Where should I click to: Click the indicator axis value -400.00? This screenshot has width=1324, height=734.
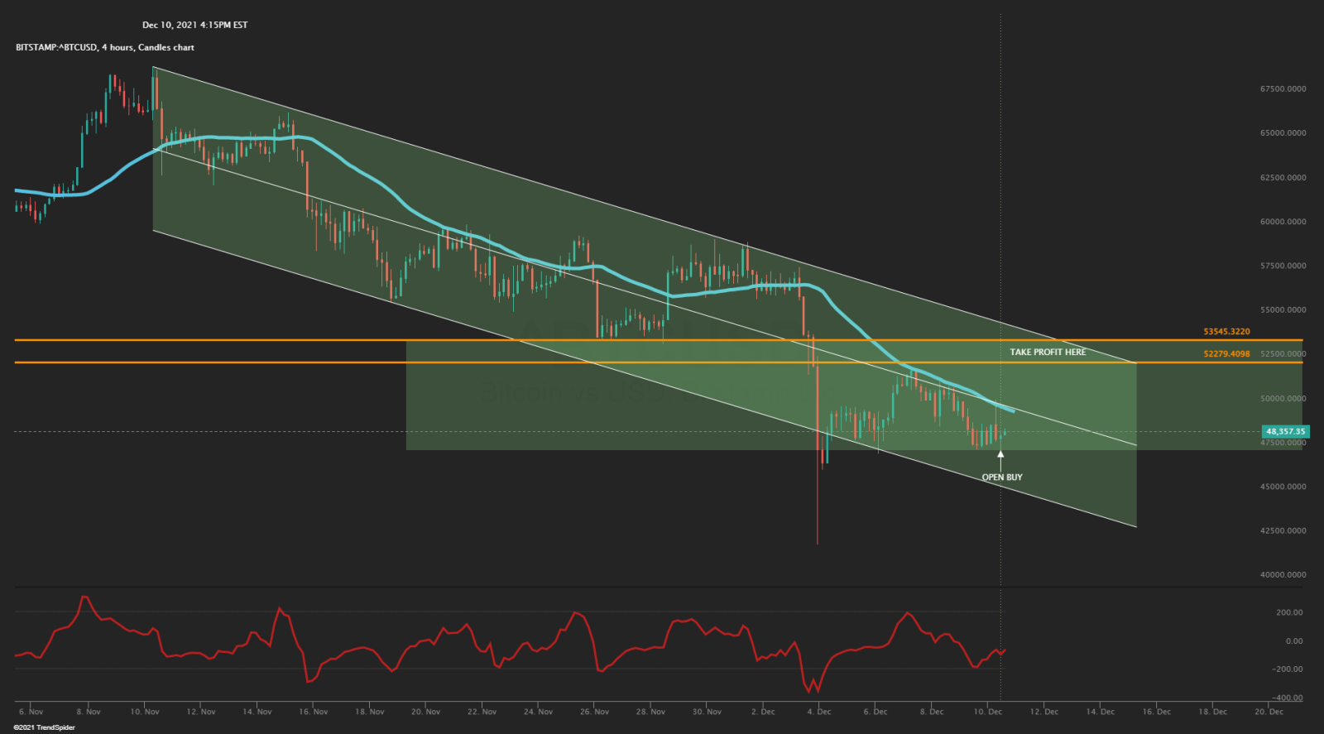click(1288, 698)
